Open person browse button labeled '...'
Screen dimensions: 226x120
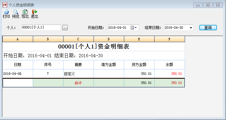(x=65, y=28)
